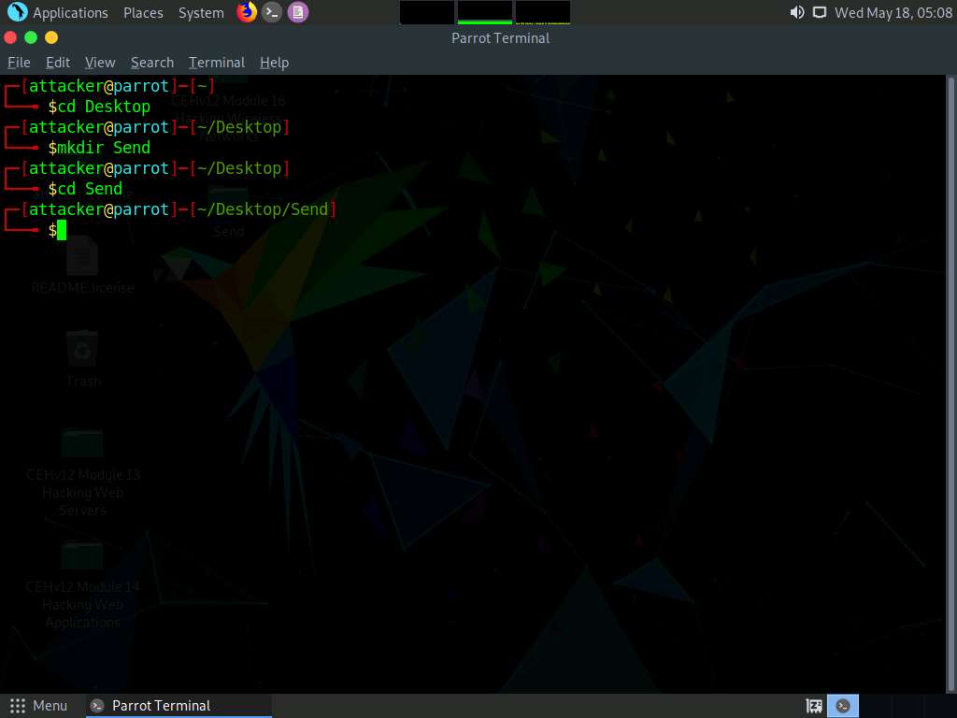957x718 pixels.
Task: Click the purple text editor launcher icon
Action: click(x=297, y=12)
